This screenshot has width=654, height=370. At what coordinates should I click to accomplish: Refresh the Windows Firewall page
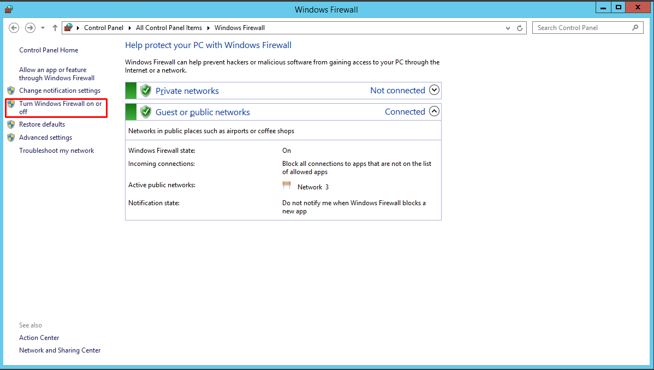tap(520, 28)
